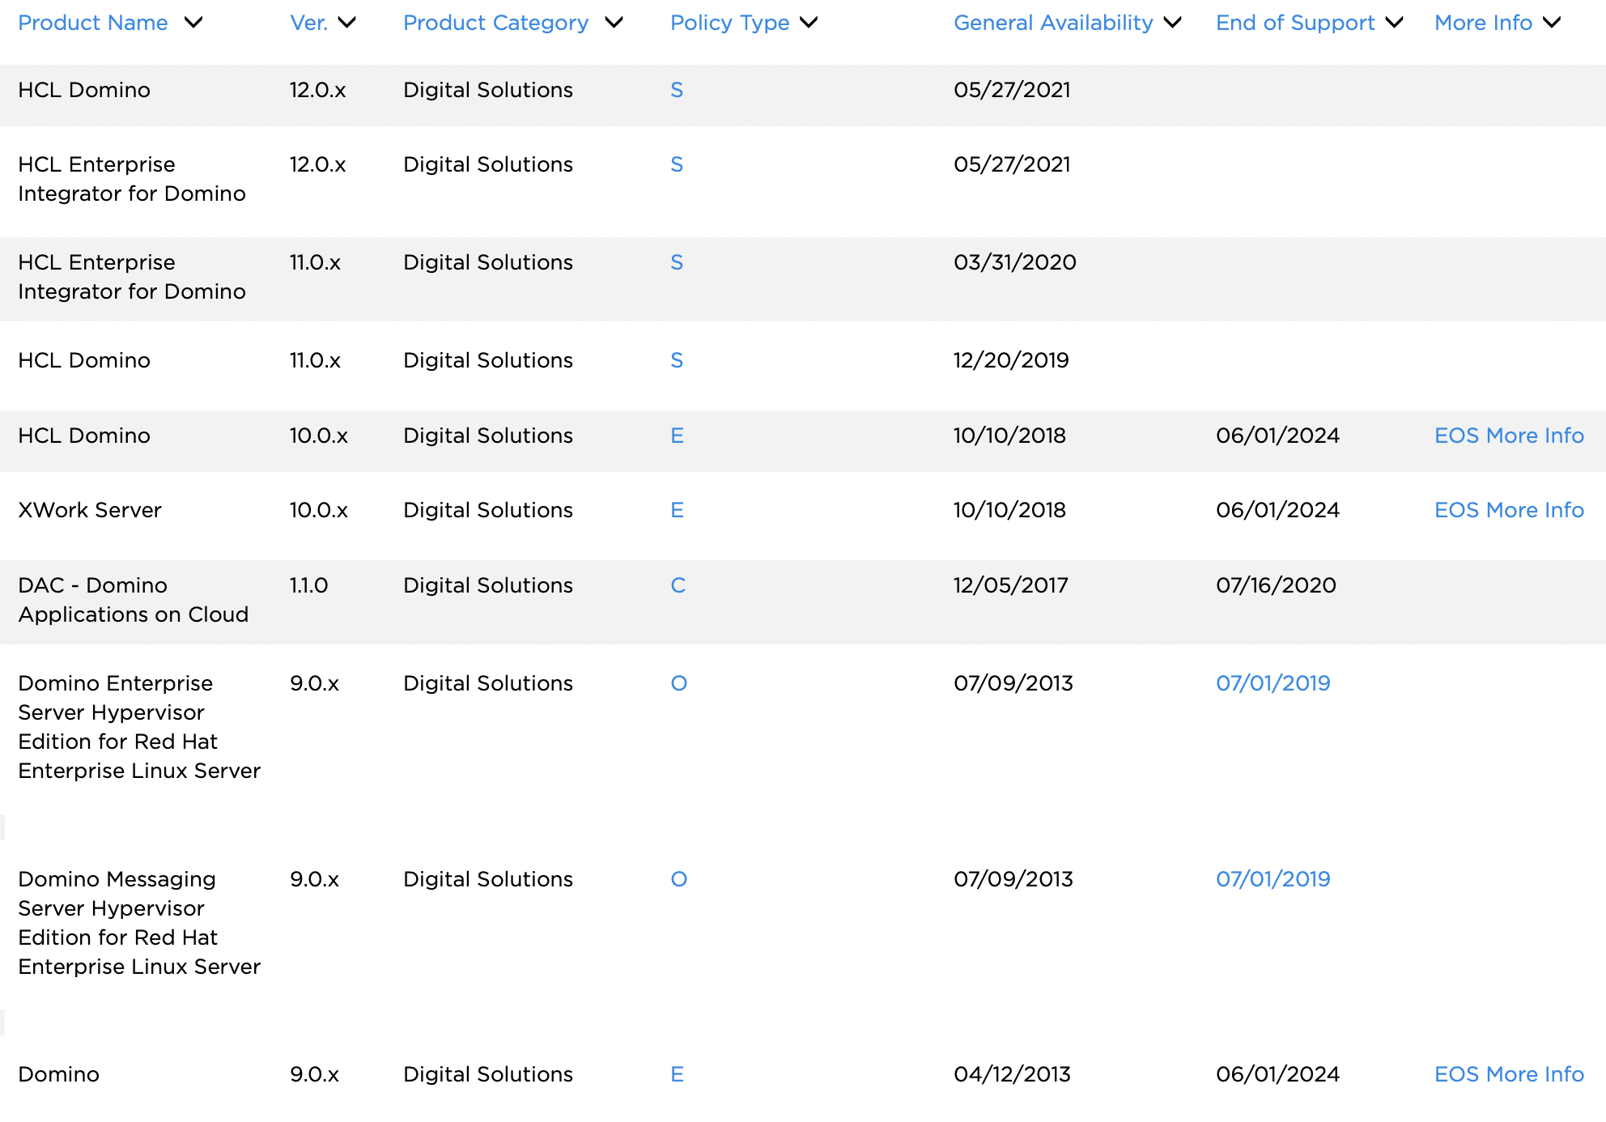Click the Product Name sort chevron
Viewport: 1606px width, 1122px height.
pos(193,23)
